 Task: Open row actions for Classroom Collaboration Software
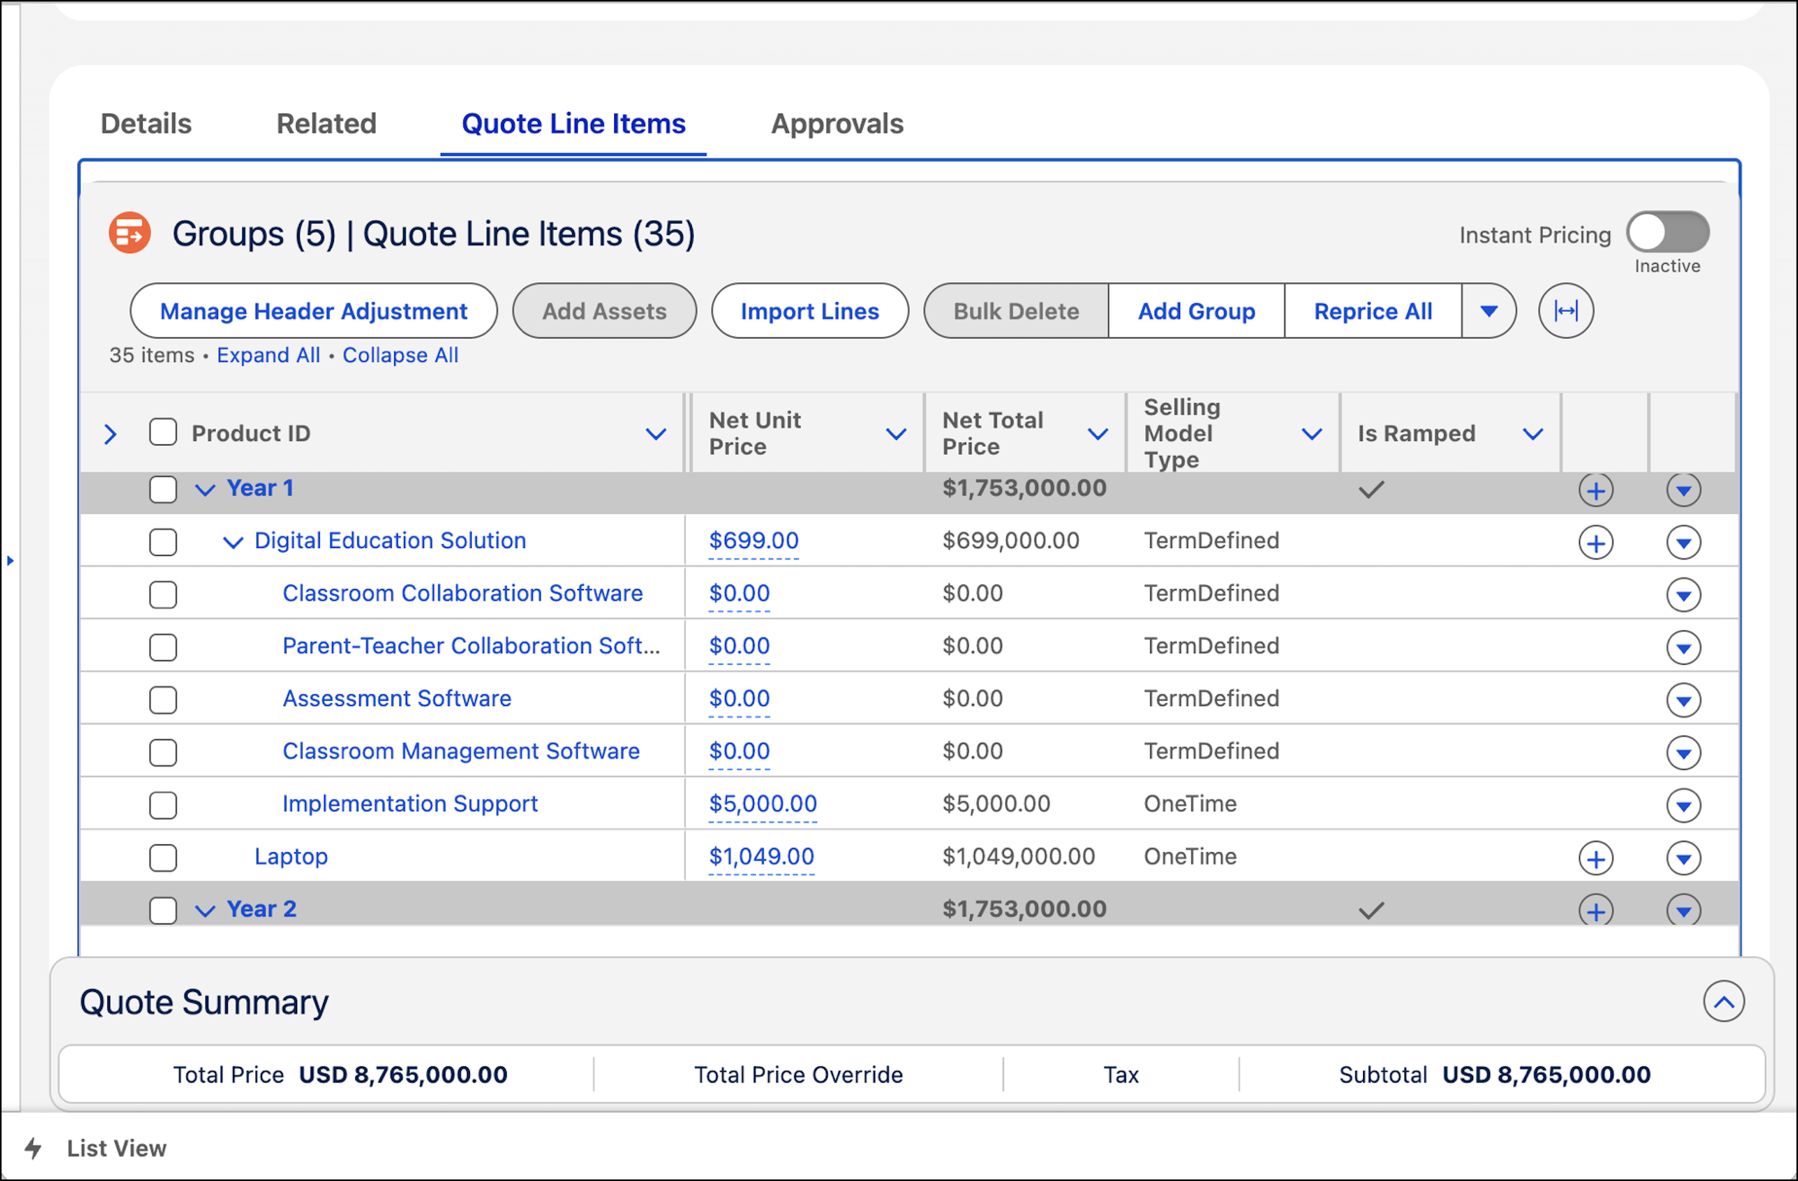pyautogui.click(x=1683, y=595)
